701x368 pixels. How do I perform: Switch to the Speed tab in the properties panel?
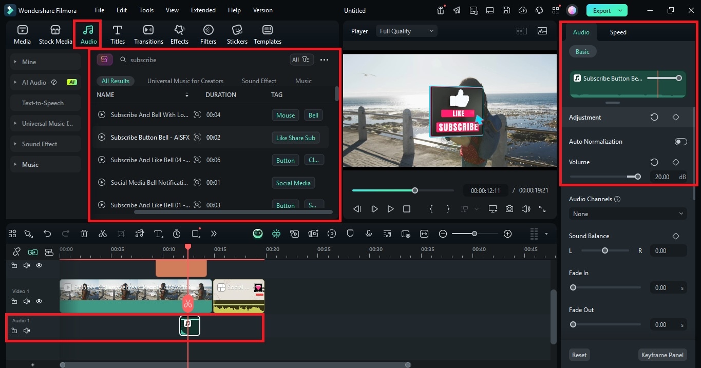[618, 32]
